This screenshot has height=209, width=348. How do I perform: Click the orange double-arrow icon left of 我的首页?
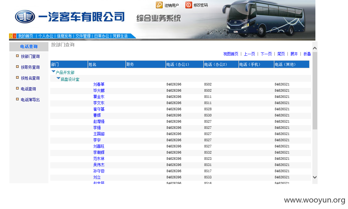13,36
